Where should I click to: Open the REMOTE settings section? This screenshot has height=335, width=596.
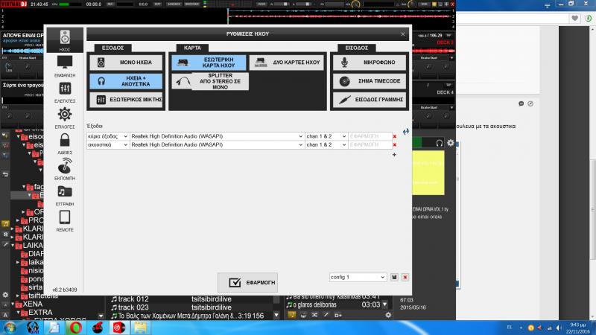(x=65, y=220)
